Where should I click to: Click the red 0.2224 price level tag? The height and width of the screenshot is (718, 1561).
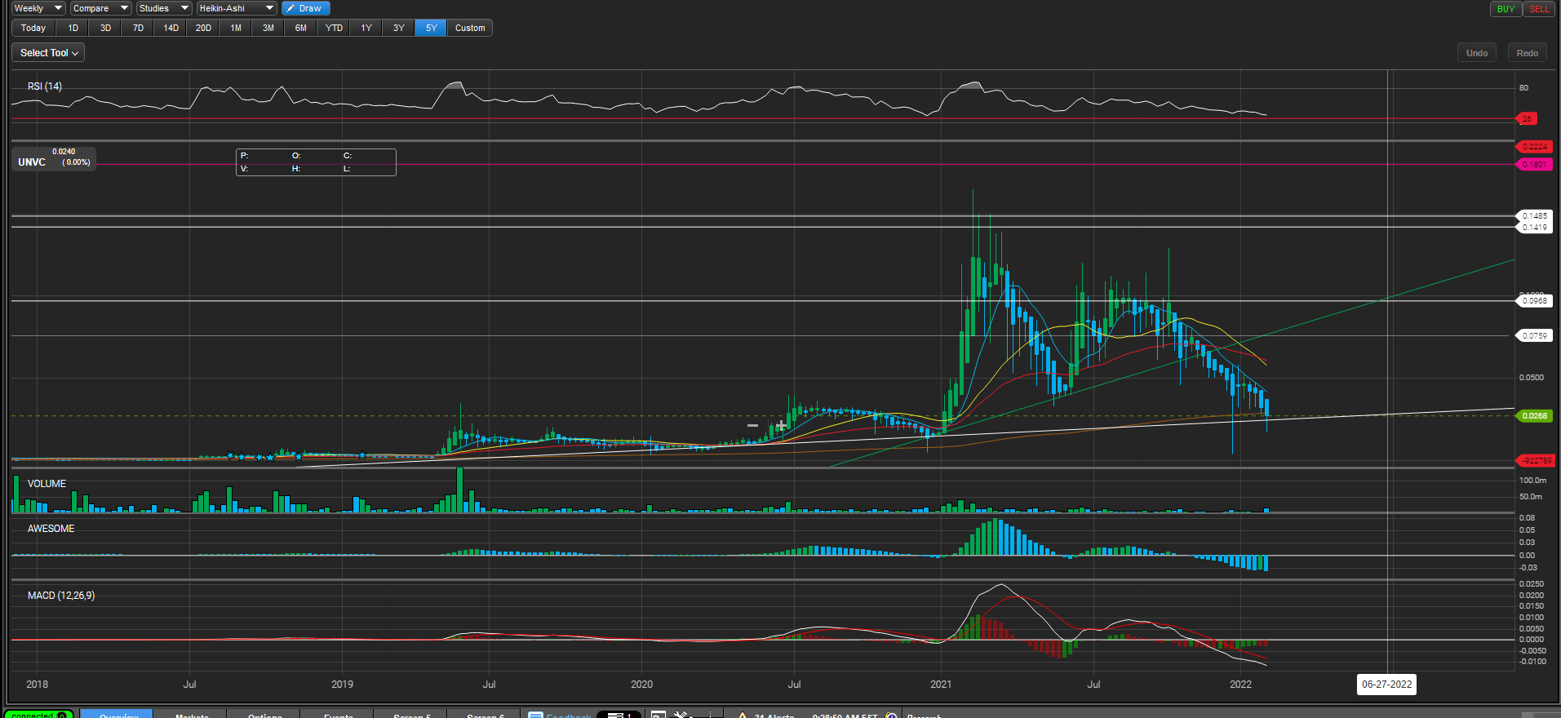[1534, 147]
